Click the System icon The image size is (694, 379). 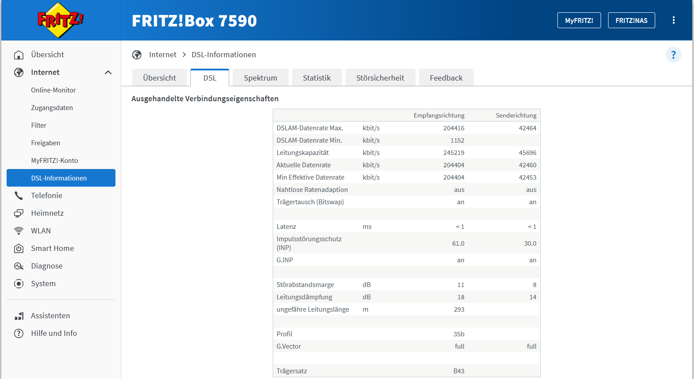(x=19, y=283)
